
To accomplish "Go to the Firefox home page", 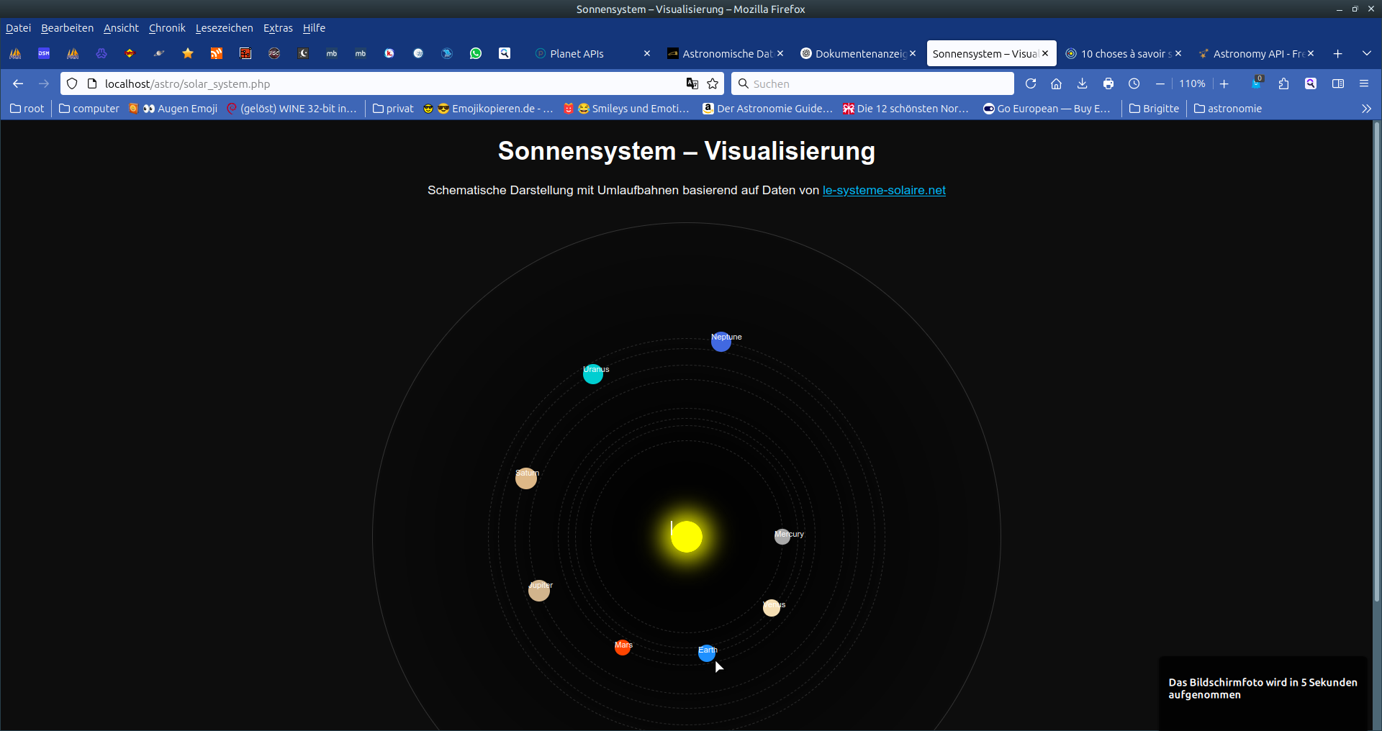I will click(1057, 83).
